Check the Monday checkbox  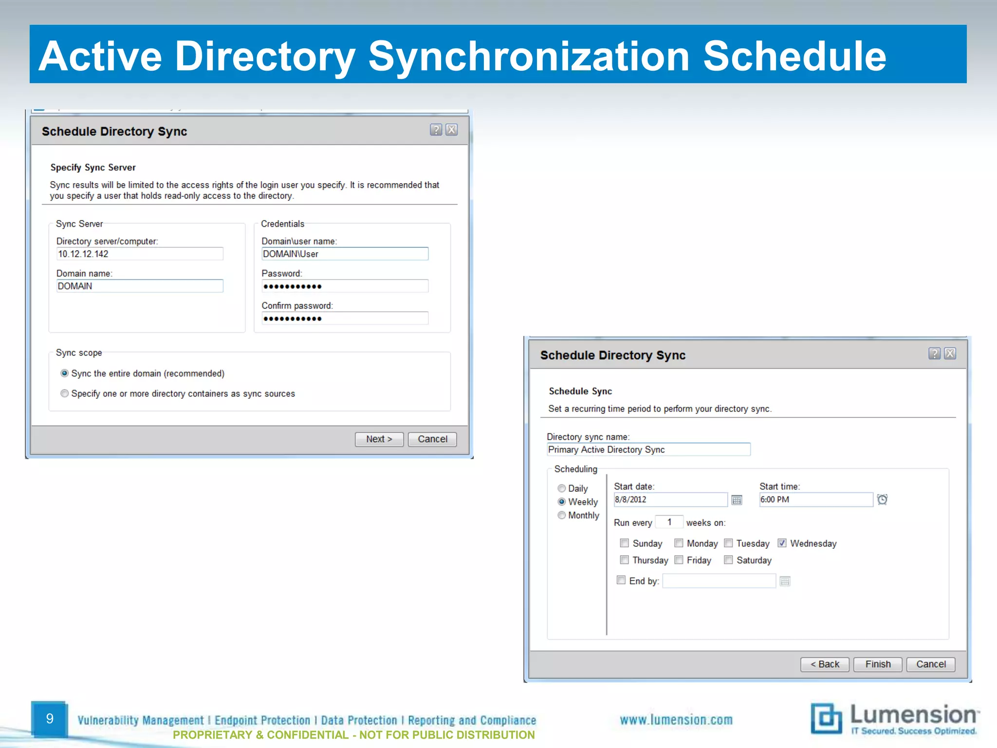[679, 543]
